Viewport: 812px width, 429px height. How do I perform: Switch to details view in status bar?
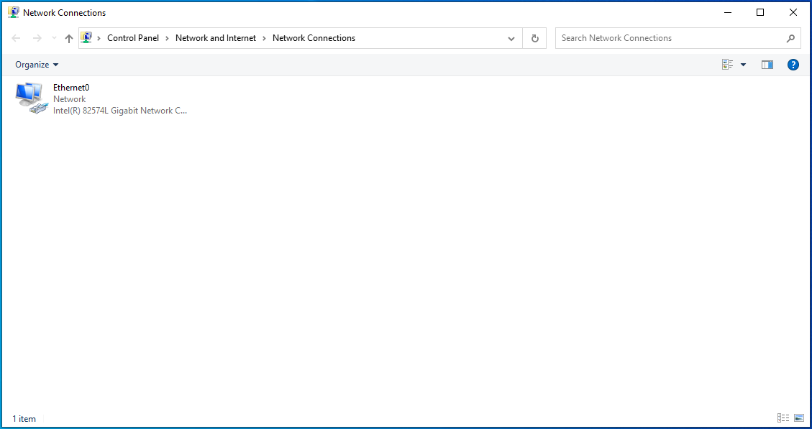(783, 418)
